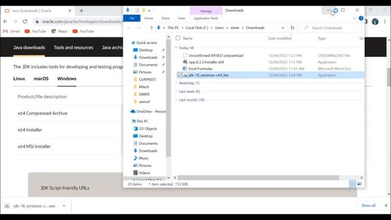Toggle the select-all checkbox in Name header
This screenshot has width=391, height=220.
[x=178, y=38]
